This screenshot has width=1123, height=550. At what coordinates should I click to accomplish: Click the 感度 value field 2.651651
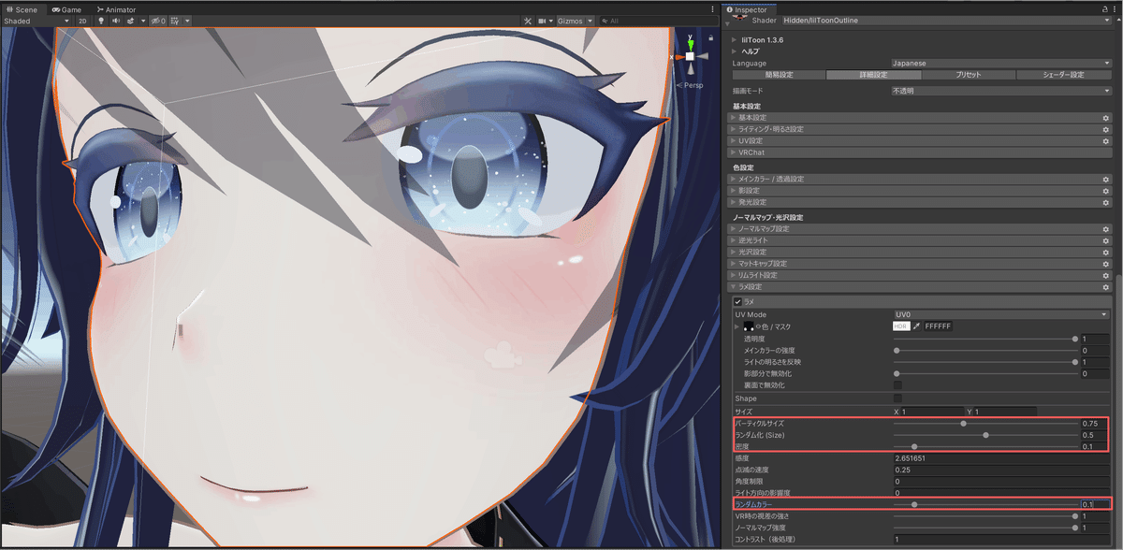pyautogui.click(x=1001, y=458)
